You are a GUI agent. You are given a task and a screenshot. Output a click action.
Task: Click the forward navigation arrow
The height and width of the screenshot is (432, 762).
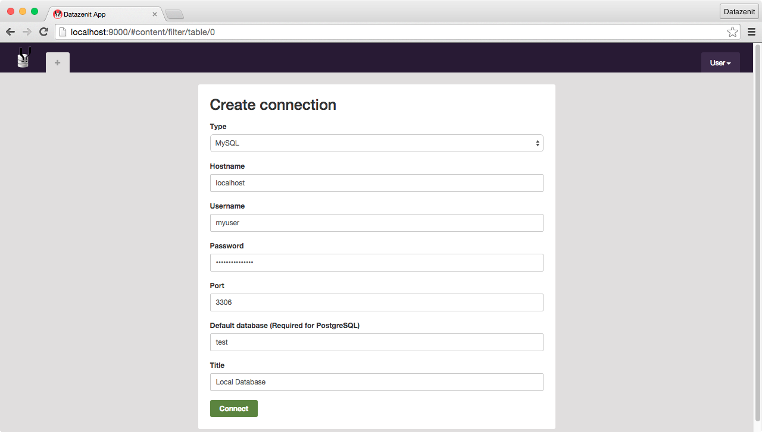(x=27, y=32)
